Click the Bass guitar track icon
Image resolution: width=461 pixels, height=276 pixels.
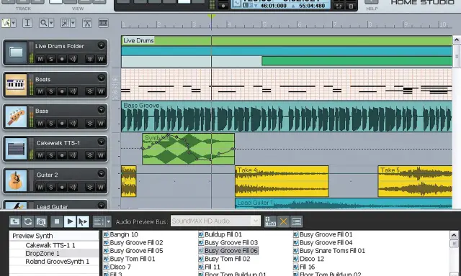click(16, 116)
